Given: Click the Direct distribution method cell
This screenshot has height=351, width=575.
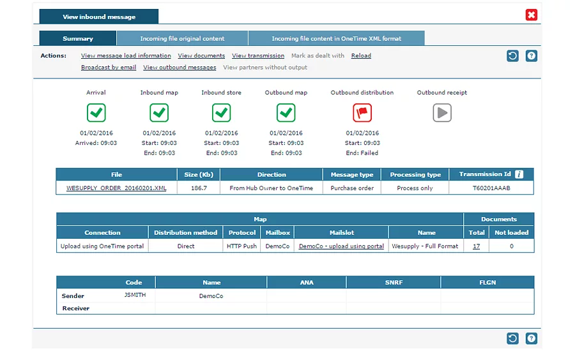Looking at the screenshot, I should (186, 246).
